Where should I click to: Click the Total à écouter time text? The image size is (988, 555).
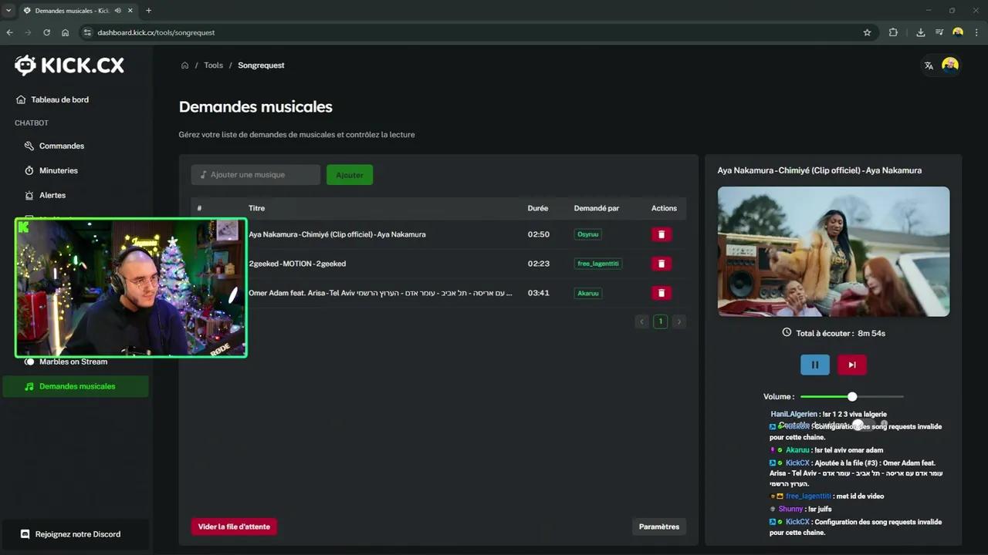pos(841,334)
